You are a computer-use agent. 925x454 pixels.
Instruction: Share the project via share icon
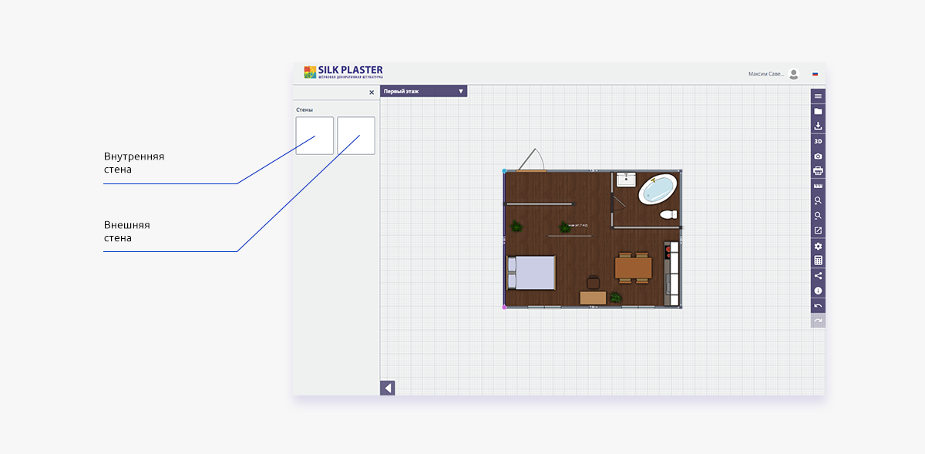click(818, 276)
